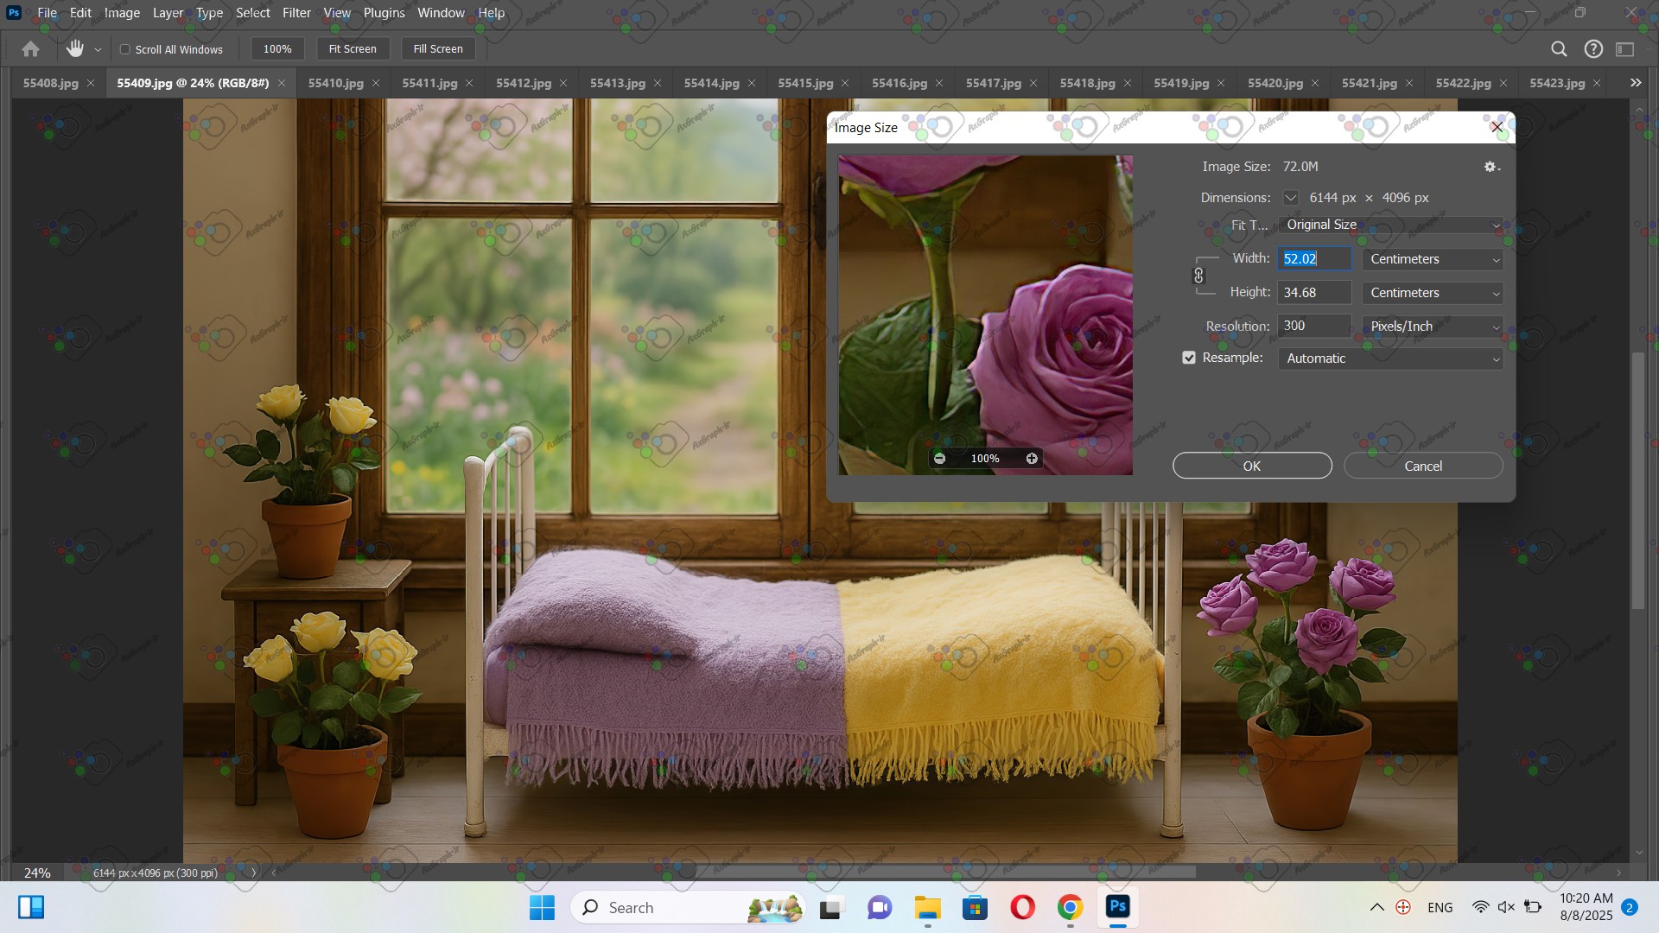
Task: Open the Fit To Original Size dropdown
Action: [1389, 225]
